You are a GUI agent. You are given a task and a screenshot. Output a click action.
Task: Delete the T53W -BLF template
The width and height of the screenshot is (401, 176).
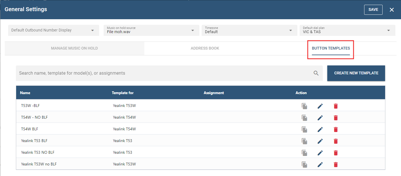(336, 106)
